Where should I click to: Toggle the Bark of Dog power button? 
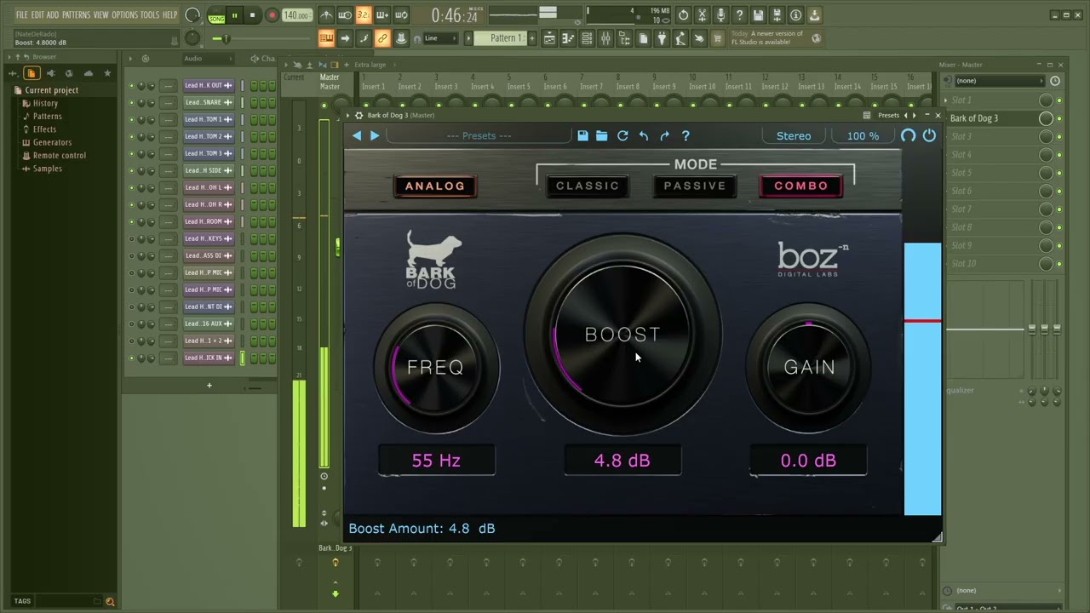pos(929,135)
